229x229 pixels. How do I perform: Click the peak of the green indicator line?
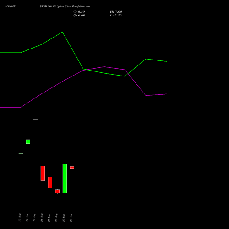(x=62, y=32)
